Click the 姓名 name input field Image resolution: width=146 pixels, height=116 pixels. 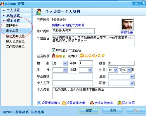click(121, 63)
